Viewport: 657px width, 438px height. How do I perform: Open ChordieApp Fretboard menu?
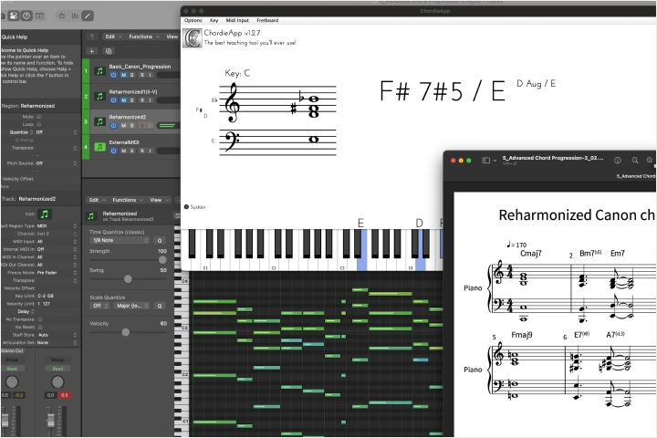[x=267, y=20]
